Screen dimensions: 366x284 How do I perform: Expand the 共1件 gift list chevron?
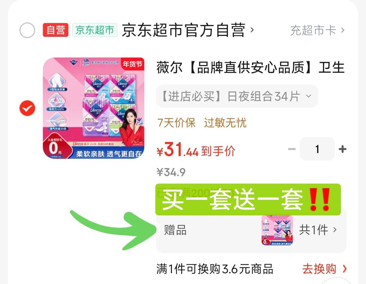[335, 230]
